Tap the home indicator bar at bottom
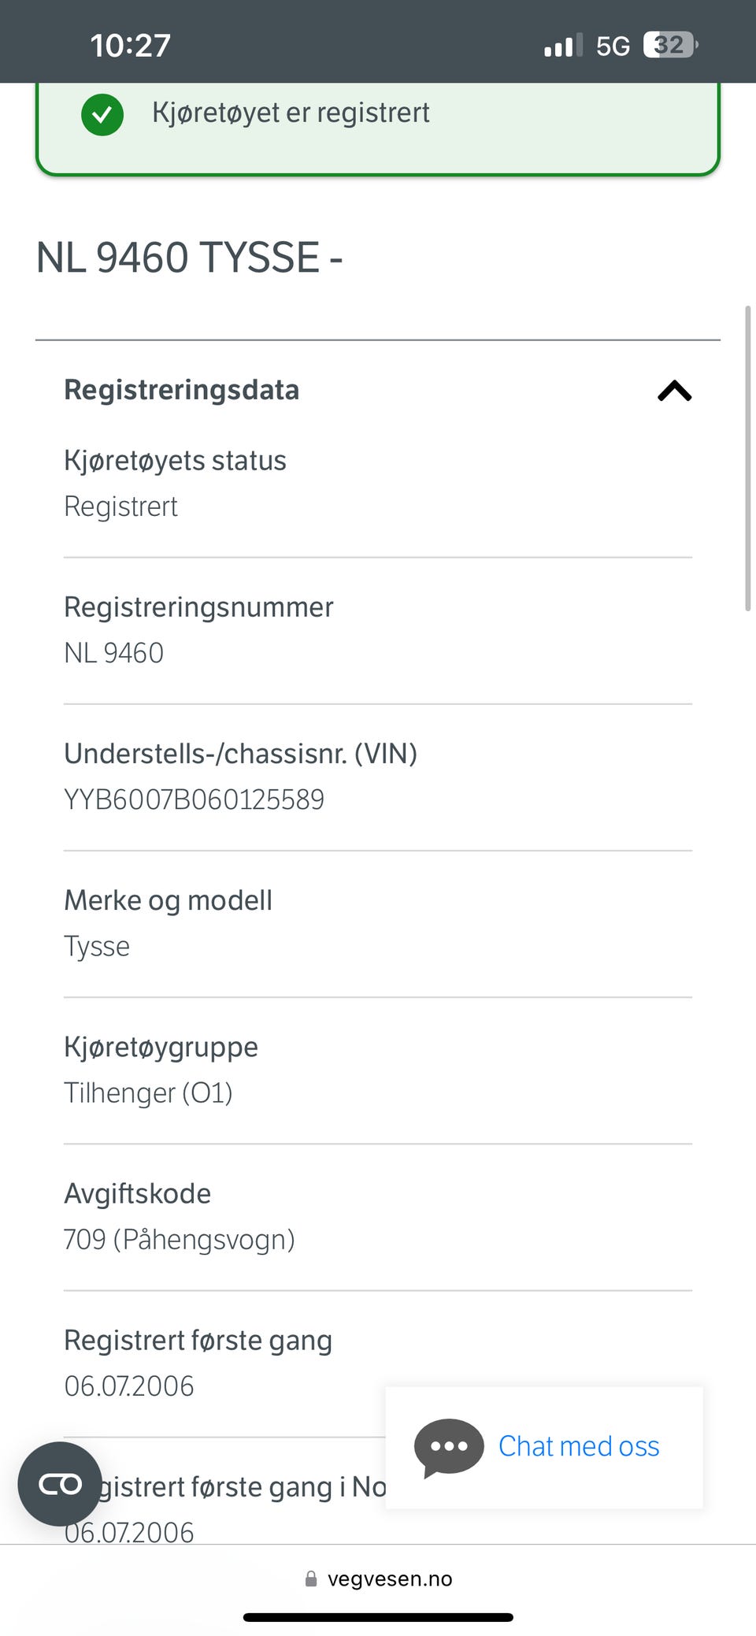Image resolution: width=756 pixels, height=1636 pixels. (x=378, y=1617)
